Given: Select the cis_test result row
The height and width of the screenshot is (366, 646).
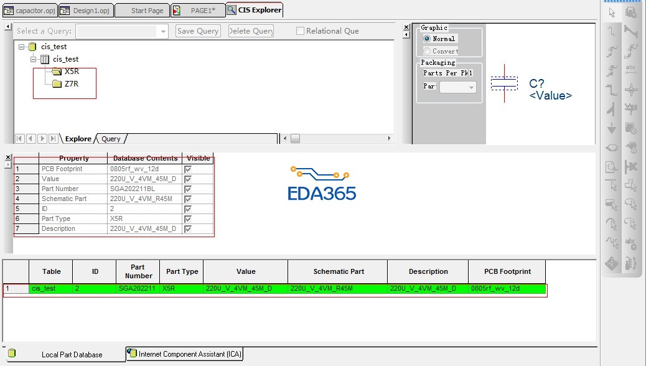Looking at the screenshot, I should (275, 289).
